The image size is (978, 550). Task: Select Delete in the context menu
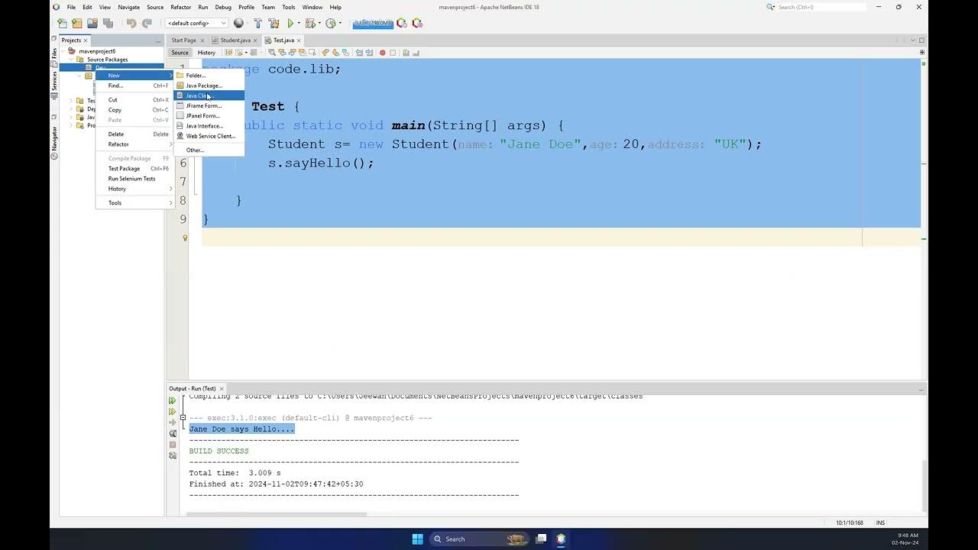coord(135,134)
